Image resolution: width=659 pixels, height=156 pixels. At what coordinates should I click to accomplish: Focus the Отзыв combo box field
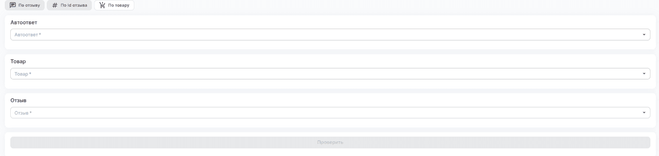point(330,113)
